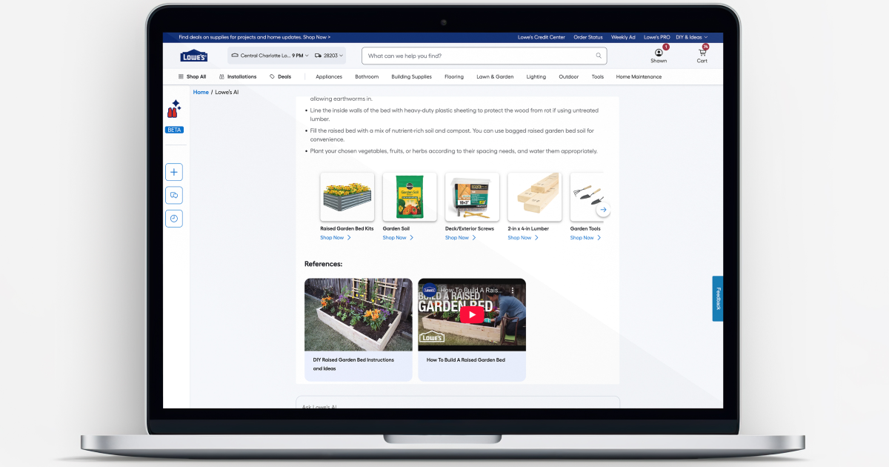Image resolution: width=889 pixels, height=467 pixels.
Task: Click the Installations tools icon
Action: click(222, 76)
